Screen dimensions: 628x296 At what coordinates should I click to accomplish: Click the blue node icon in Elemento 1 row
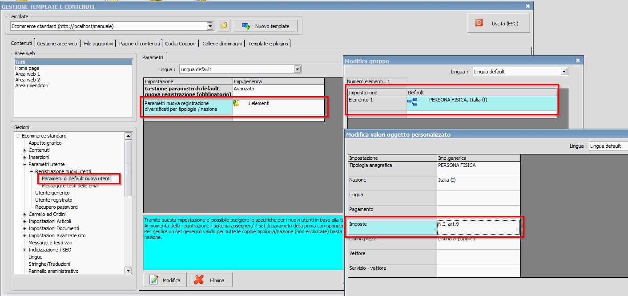pyautogui.click(x=412, y=102)
